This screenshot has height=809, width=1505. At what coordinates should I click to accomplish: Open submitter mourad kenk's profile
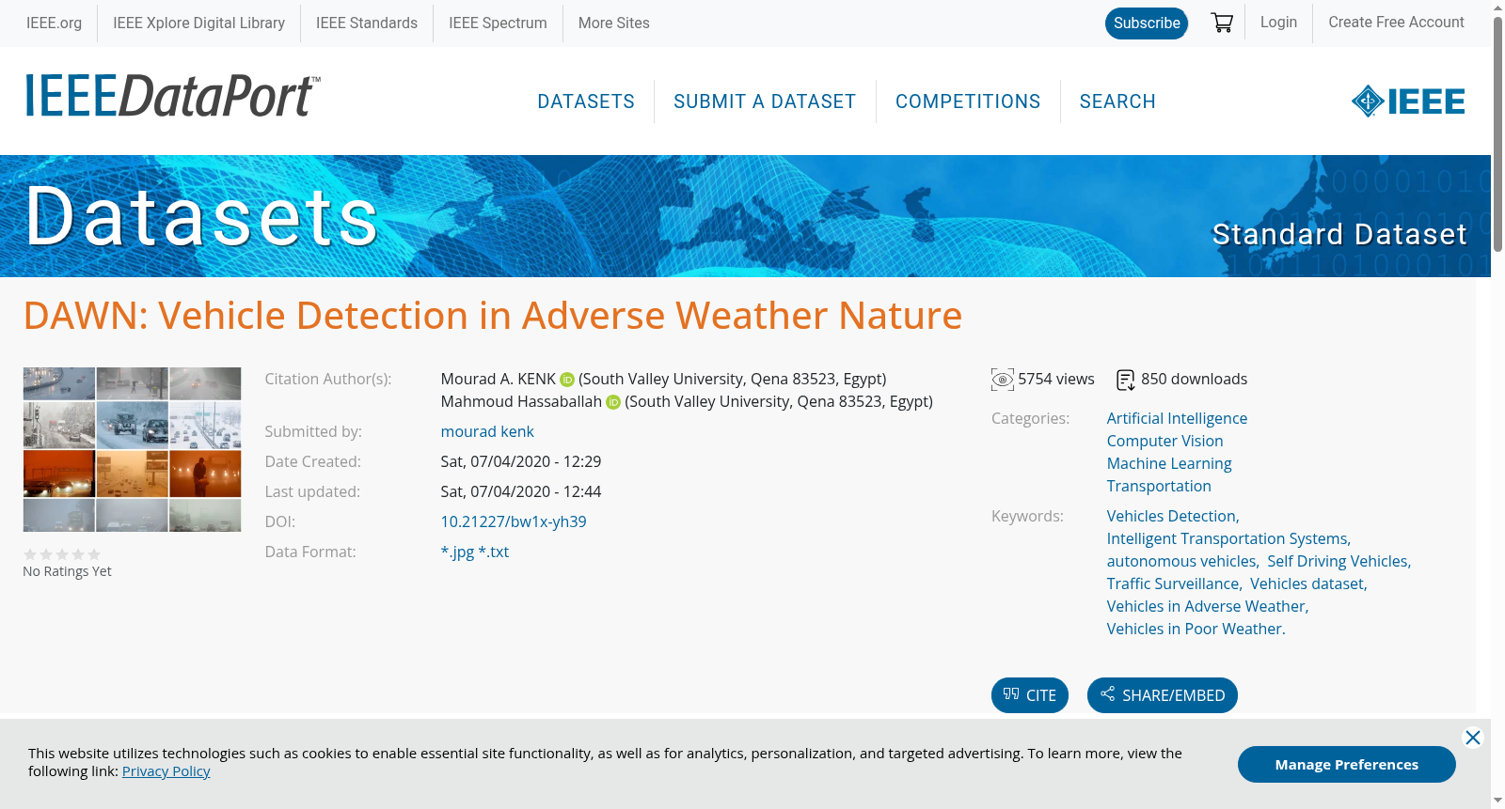[487, 432]
